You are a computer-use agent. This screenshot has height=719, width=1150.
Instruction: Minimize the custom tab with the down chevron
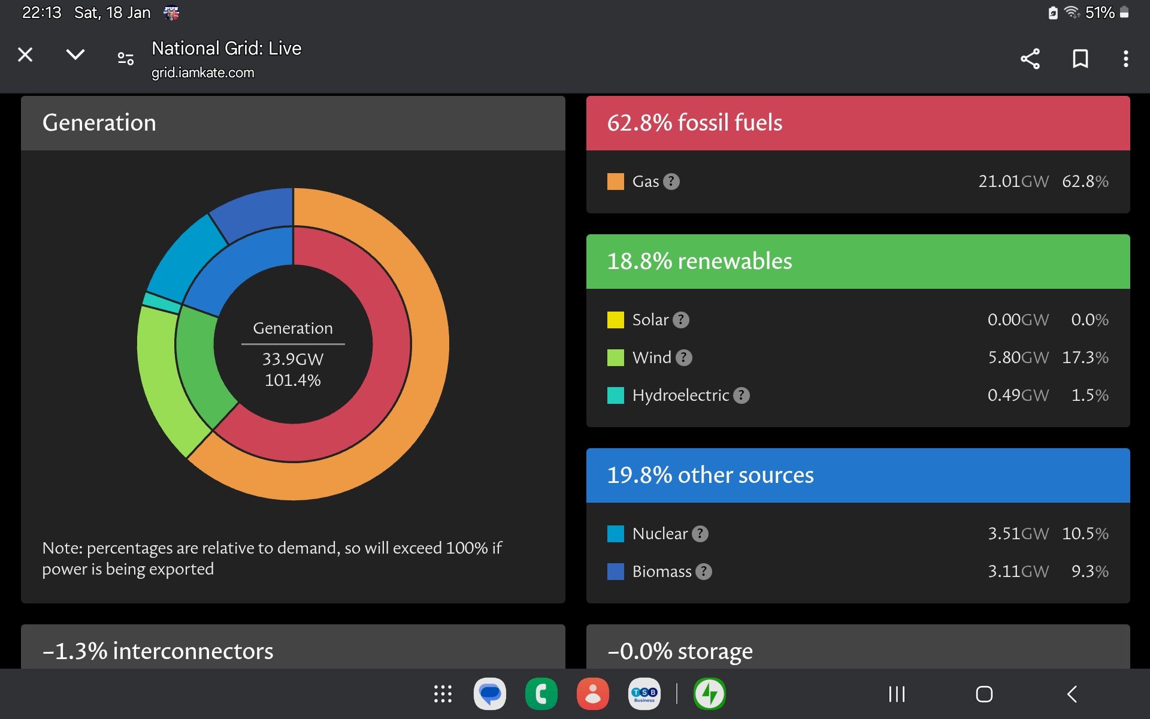click(x=75, y=55)
